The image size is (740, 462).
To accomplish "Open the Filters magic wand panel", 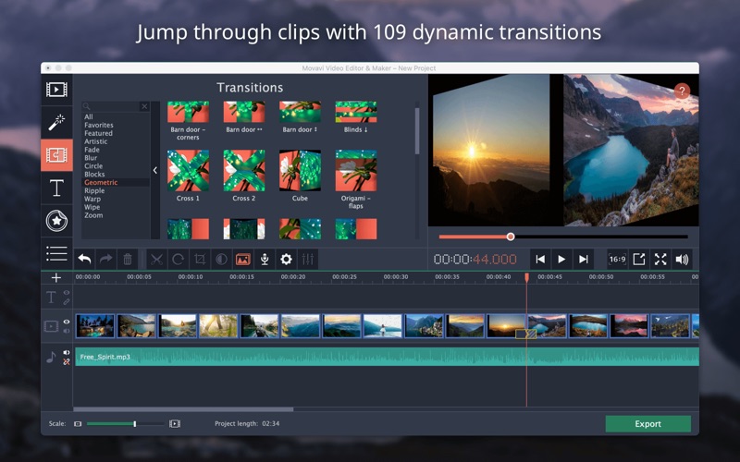I will point(56,122).
